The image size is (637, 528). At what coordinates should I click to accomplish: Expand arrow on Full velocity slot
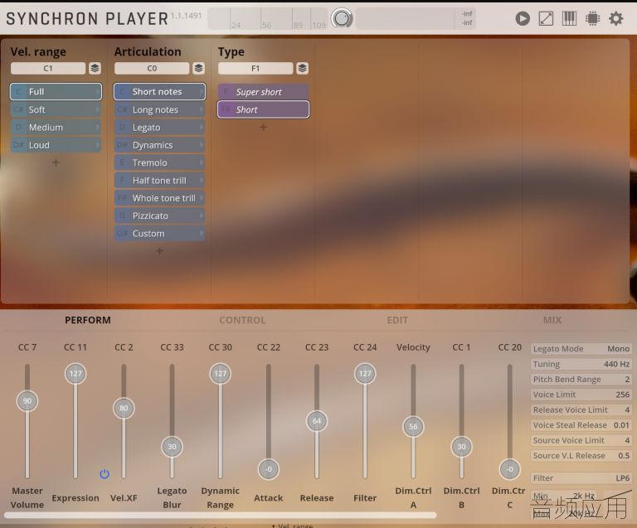pos(98,92)
